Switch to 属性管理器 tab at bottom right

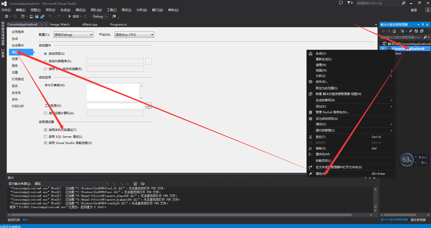(418, 220)
